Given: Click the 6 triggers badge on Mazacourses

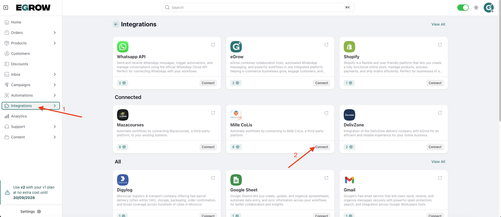Looking at the screenshot, I should click(x=122, y=147).
